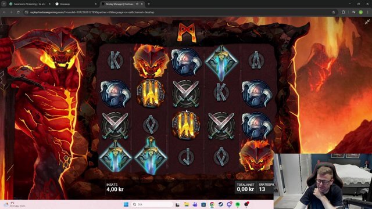Click the K rune symbol on reel four
This screenshot has width=372, height=209.
(x=221, y=93)
